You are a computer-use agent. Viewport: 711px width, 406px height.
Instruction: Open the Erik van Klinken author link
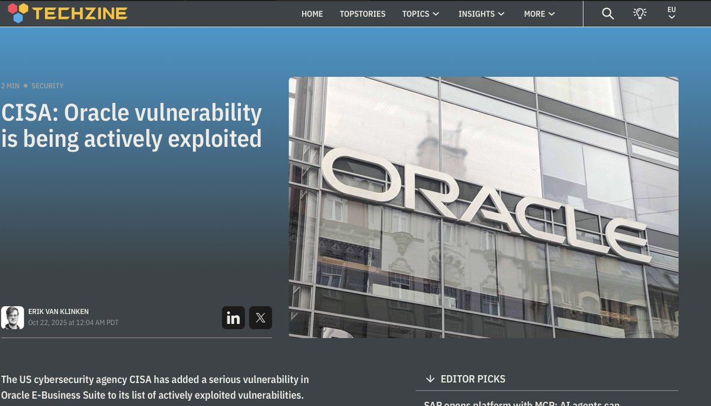59,312
